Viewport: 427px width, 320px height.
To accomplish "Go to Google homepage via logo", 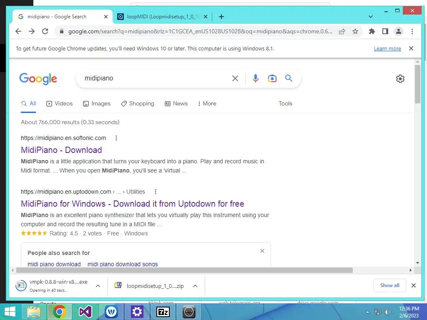I will pos(38,79).
